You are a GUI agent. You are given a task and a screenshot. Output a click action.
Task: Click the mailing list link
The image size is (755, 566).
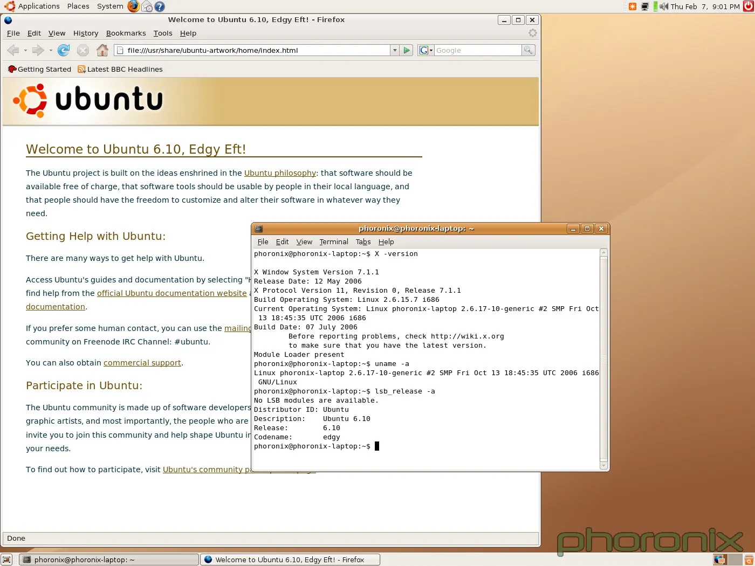tap(238, 328)
